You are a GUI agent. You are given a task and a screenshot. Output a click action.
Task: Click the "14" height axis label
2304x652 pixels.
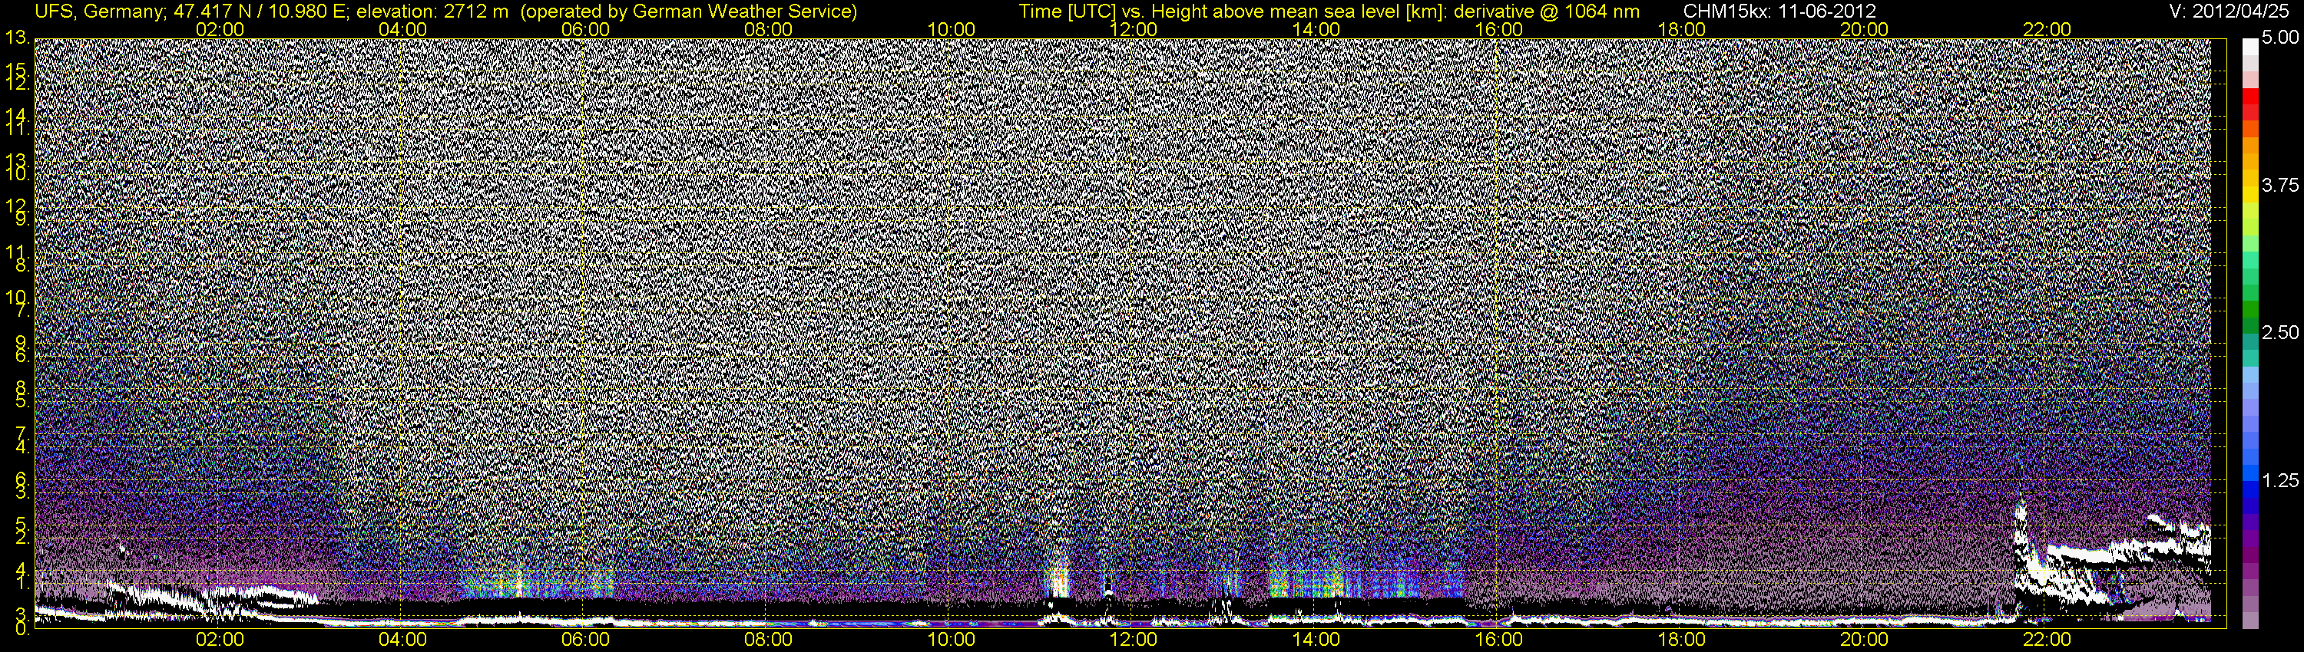(15, 116)
